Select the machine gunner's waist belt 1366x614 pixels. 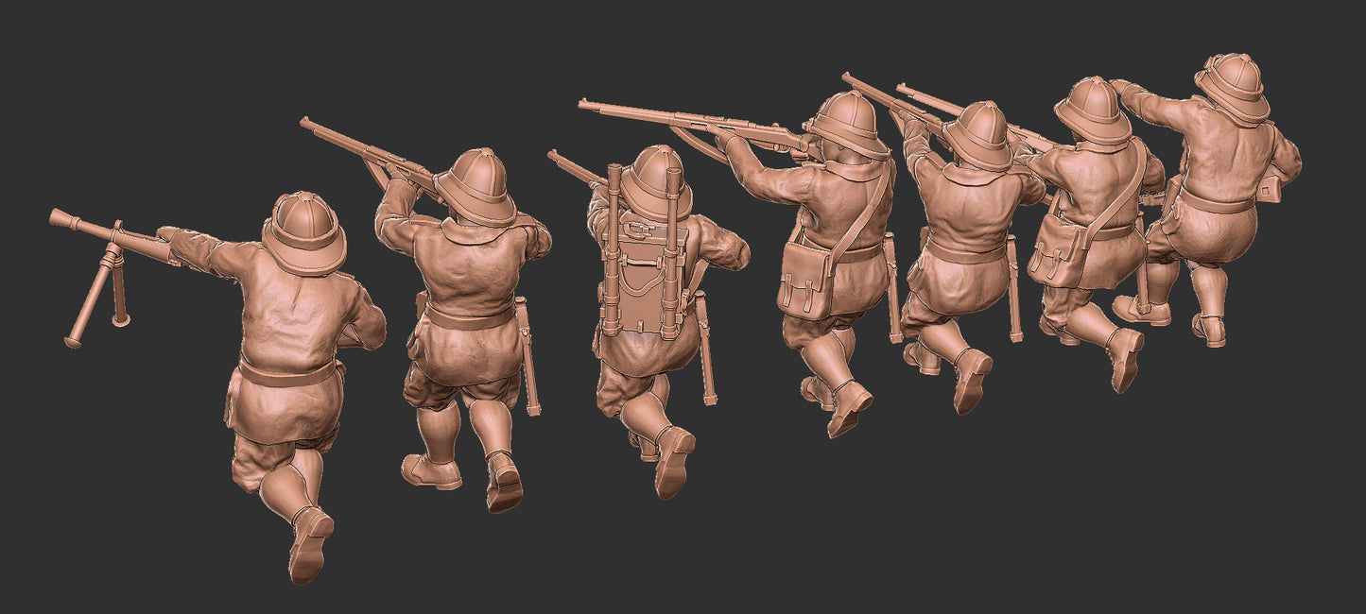tap(286, 374)
